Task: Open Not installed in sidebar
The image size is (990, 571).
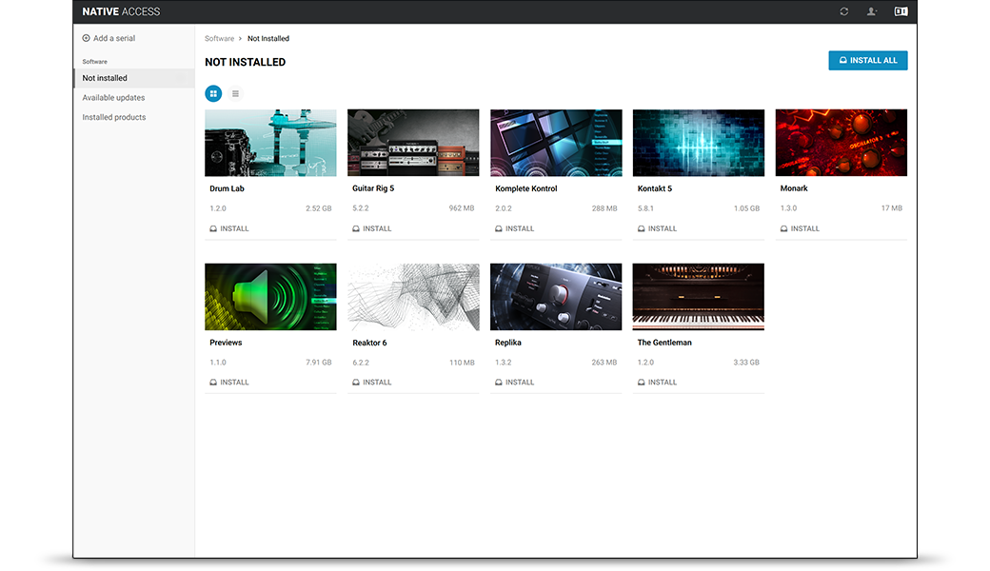Action: click(133, 78)
